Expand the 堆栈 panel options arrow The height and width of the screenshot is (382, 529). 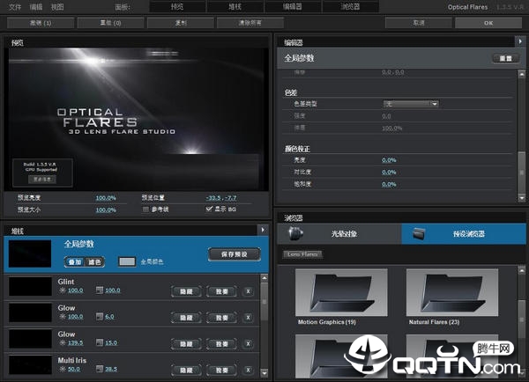pyautogui.click(x=263, y=230)
